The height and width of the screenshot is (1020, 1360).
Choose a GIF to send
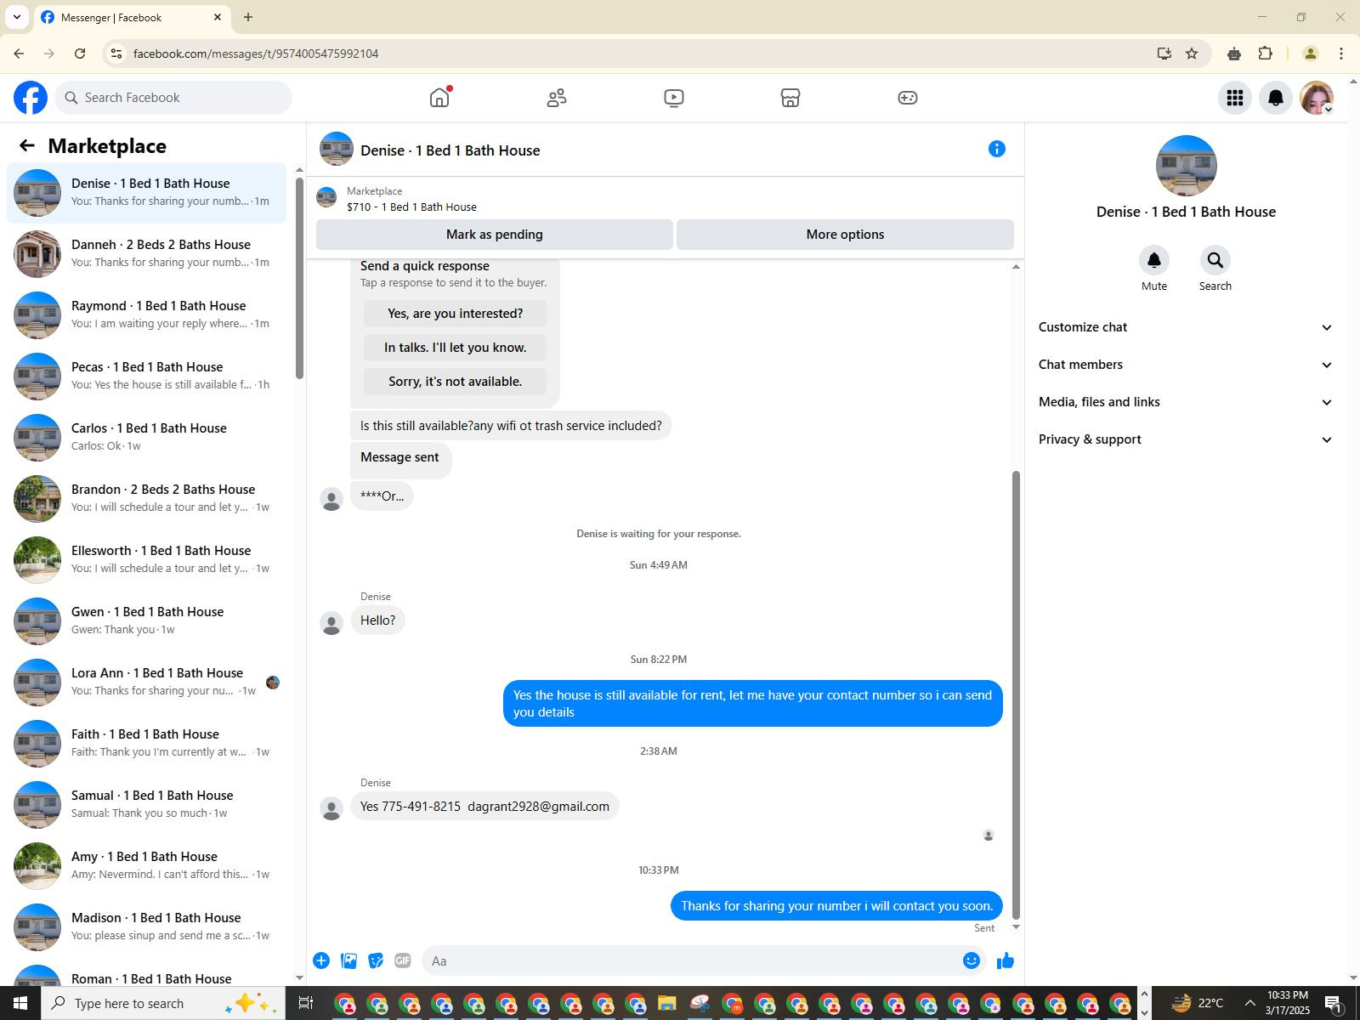click(403, 960)
